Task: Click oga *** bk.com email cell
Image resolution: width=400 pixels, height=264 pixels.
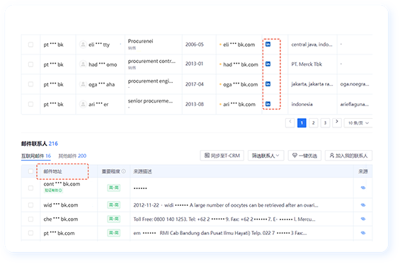Action: pos(240,84)
